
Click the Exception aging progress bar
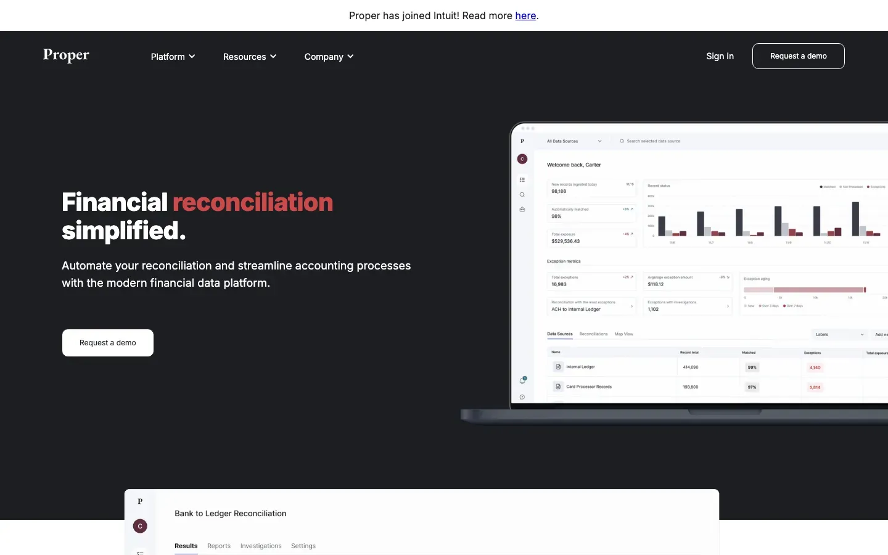point(805,290)
